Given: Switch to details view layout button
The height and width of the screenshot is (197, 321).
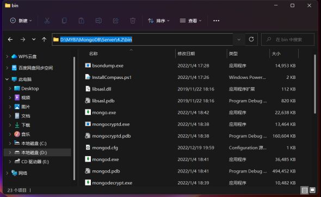Looking at the screenshot, I should coord(305,190).
